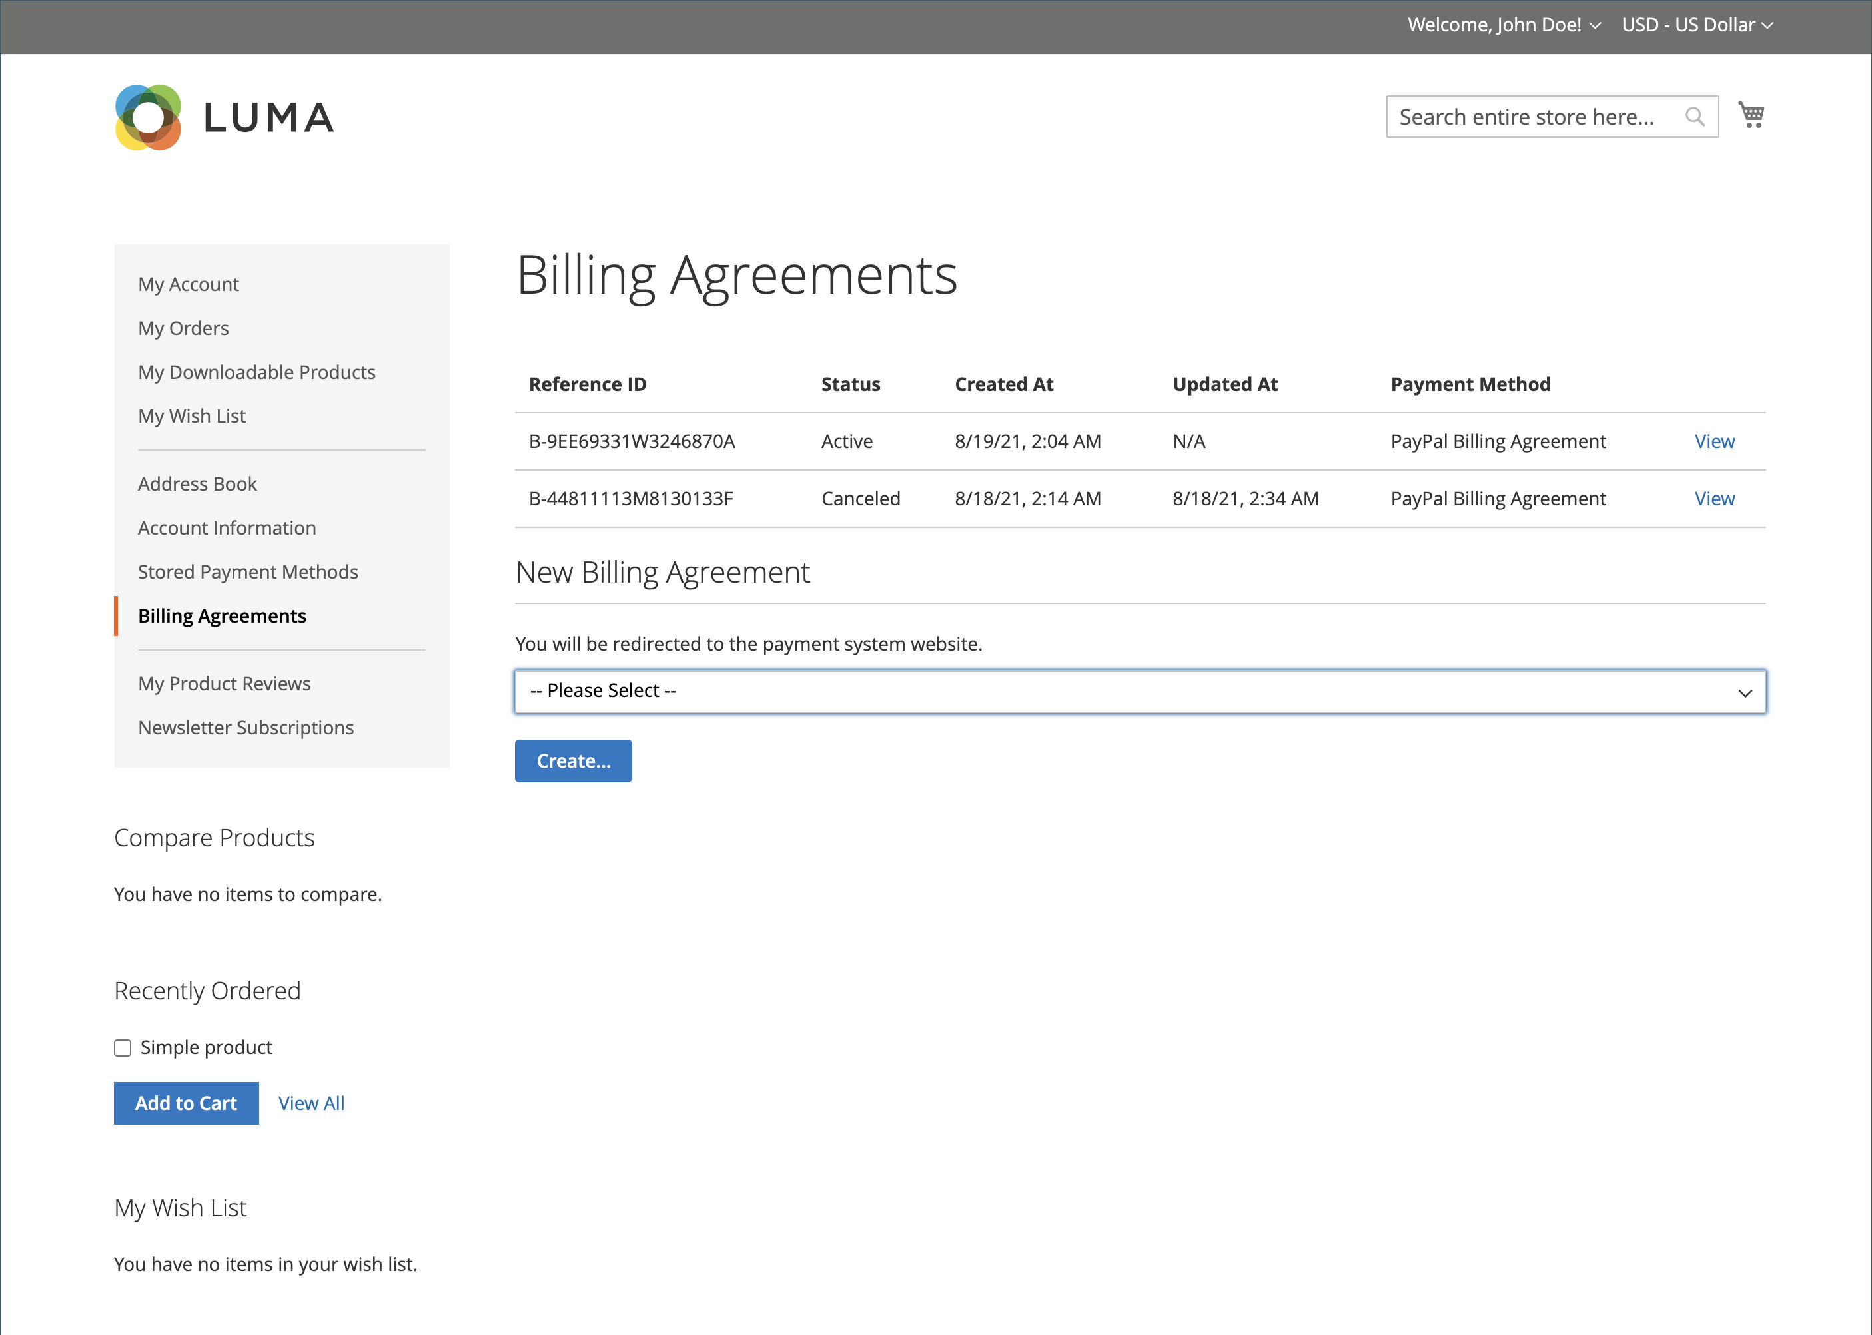Open My Product Reviews page
Viewport: 1872px width, 1335px height.
pyautogui.click(x=224, y=683)
